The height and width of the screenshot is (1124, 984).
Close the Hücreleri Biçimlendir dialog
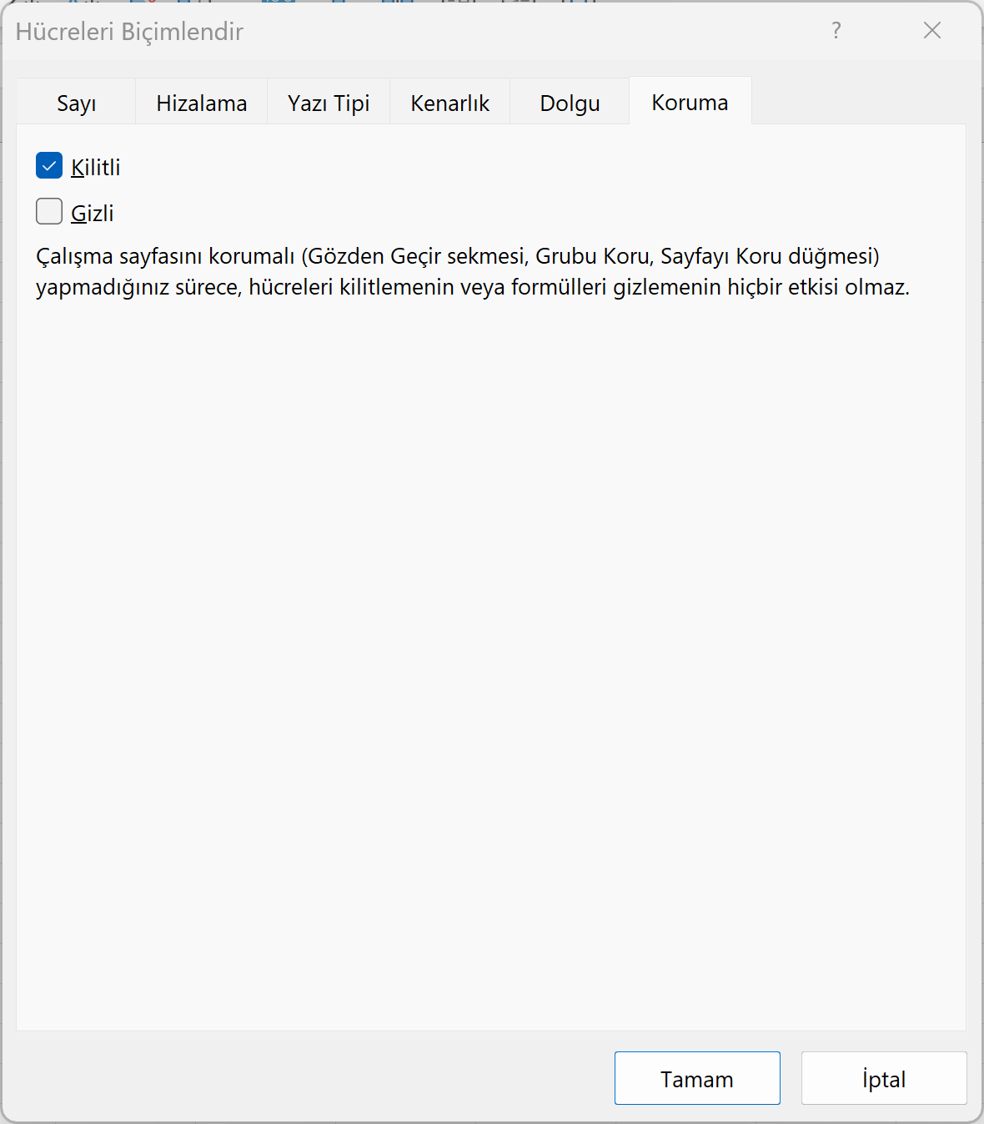(932, 31)
